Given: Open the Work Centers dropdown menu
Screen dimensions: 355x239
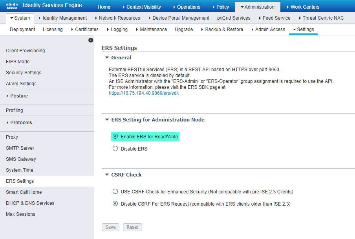Looking at the screenshot, I should (x=303, y=7).
